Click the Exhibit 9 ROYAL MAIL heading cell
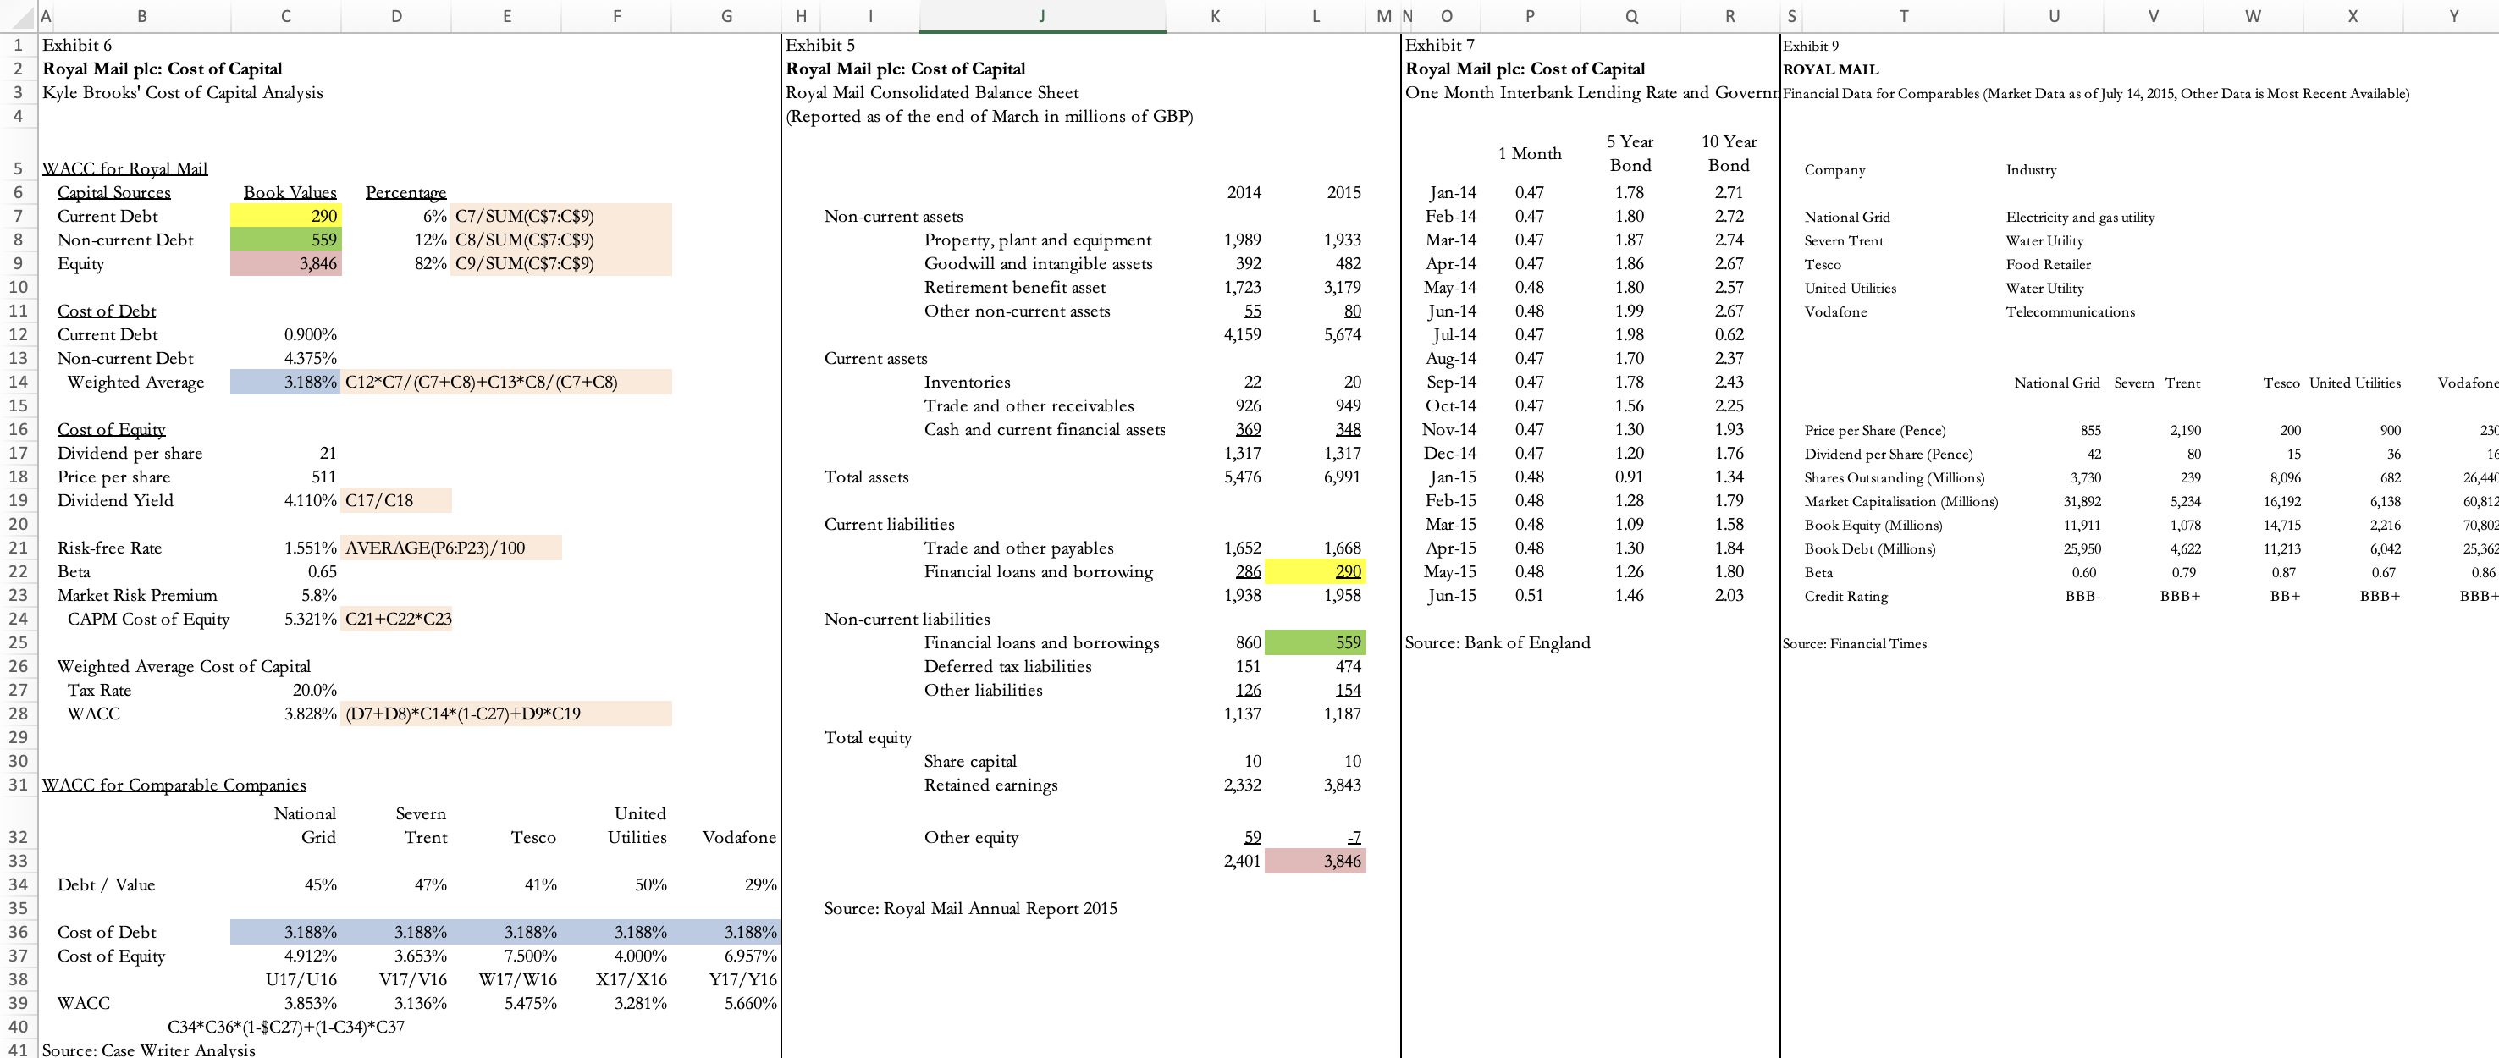The height and width of the screenshot is (1058, 2499). 1833,69
